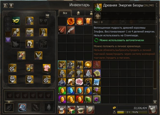Image resolution: width=160 pixels, height=115 pixels.
Task: Click the STR ring slot icon
Action: pyautogui.click(x=22, y=107)
